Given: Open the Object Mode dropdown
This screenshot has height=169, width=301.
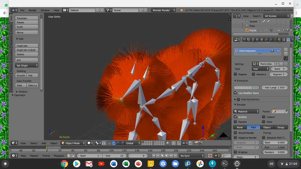Looking at the screenshot, I should pyautogui.click(x=73, y=143).
